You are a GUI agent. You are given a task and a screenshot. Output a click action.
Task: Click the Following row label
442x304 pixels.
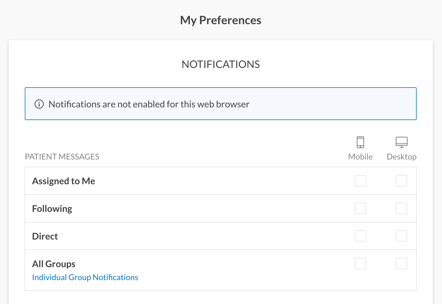tap(52, 209)
